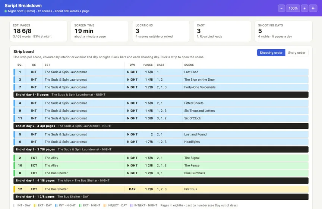Open the Last Load scene strip
The image size is (322, 209).
pos(161,72)
